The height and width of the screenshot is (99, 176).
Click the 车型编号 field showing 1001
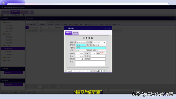pos(91,48)
